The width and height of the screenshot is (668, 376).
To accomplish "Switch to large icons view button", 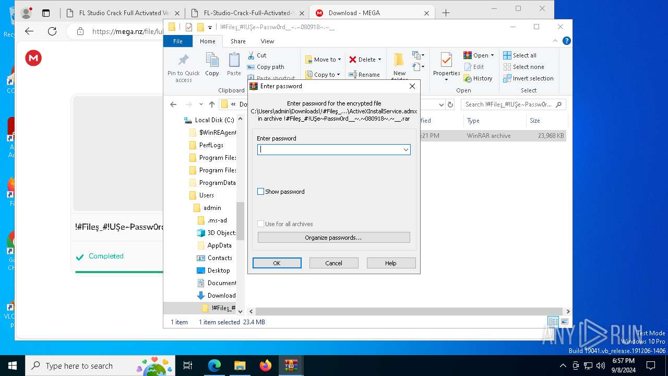I will click(564, 322).
